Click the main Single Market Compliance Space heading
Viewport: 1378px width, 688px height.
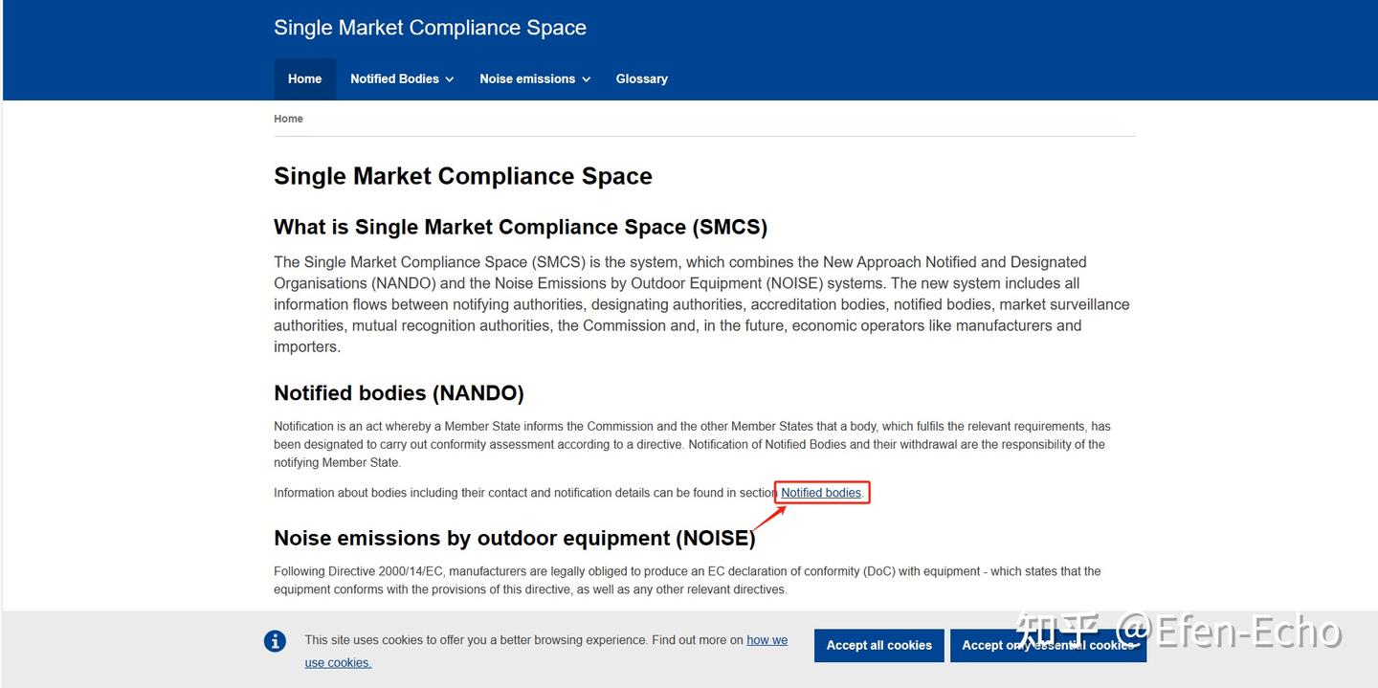[x=463, y=176]
